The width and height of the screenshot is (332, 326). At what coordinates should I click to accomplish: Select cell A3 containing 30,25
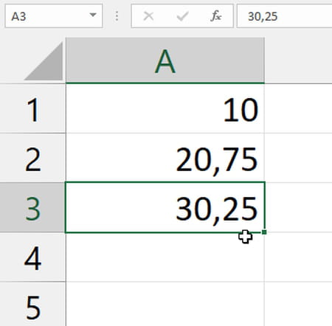tap(165, 207)
